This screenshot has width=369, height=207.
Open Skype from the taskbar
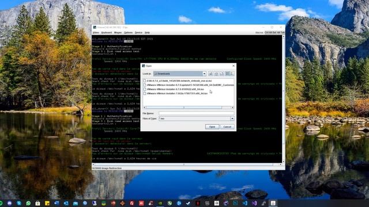(x=19, y=203)
